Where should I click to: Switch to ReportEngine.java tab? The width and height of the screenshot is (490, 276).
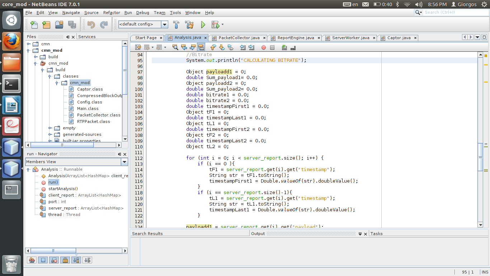tap(296, 38)
